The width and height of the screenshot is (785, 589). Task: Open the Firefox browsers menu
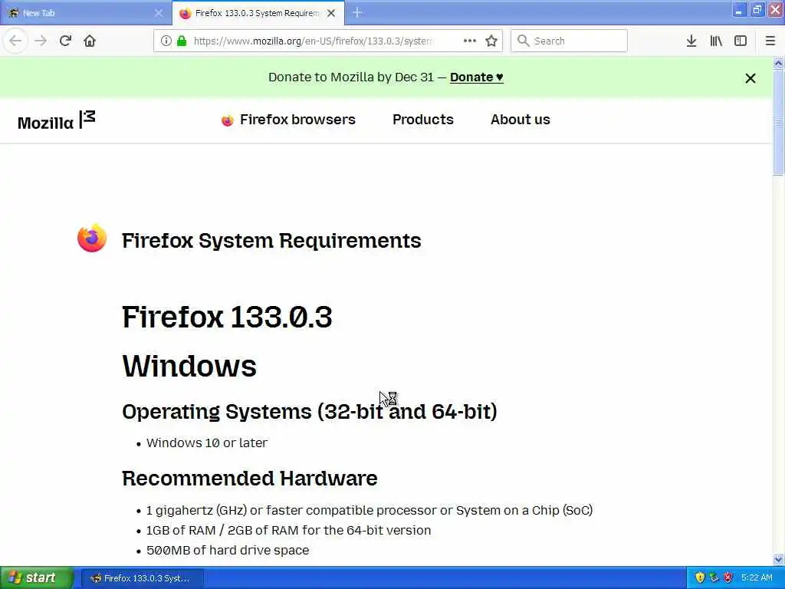[x=288, y=120]
